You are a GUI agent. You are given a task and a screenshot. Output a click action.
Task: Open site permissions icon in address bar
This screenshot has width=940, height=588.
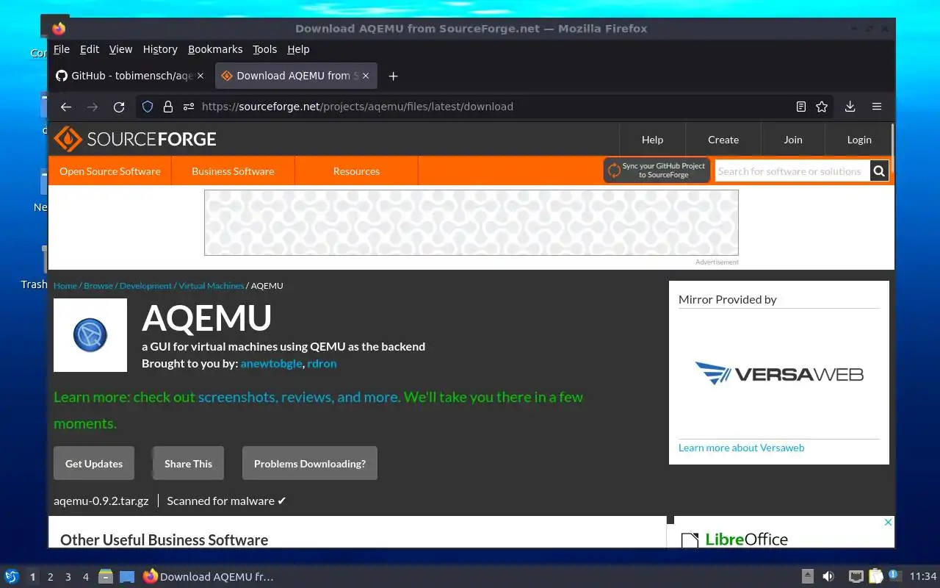189,107
